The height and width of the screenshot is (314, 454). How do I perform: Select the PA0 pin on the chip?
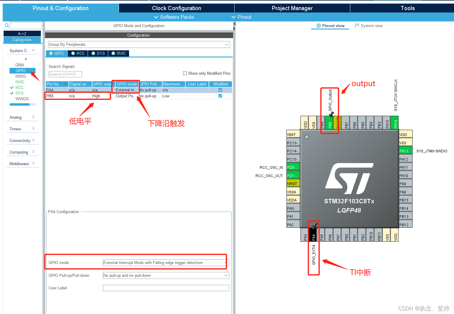(293, 208)
